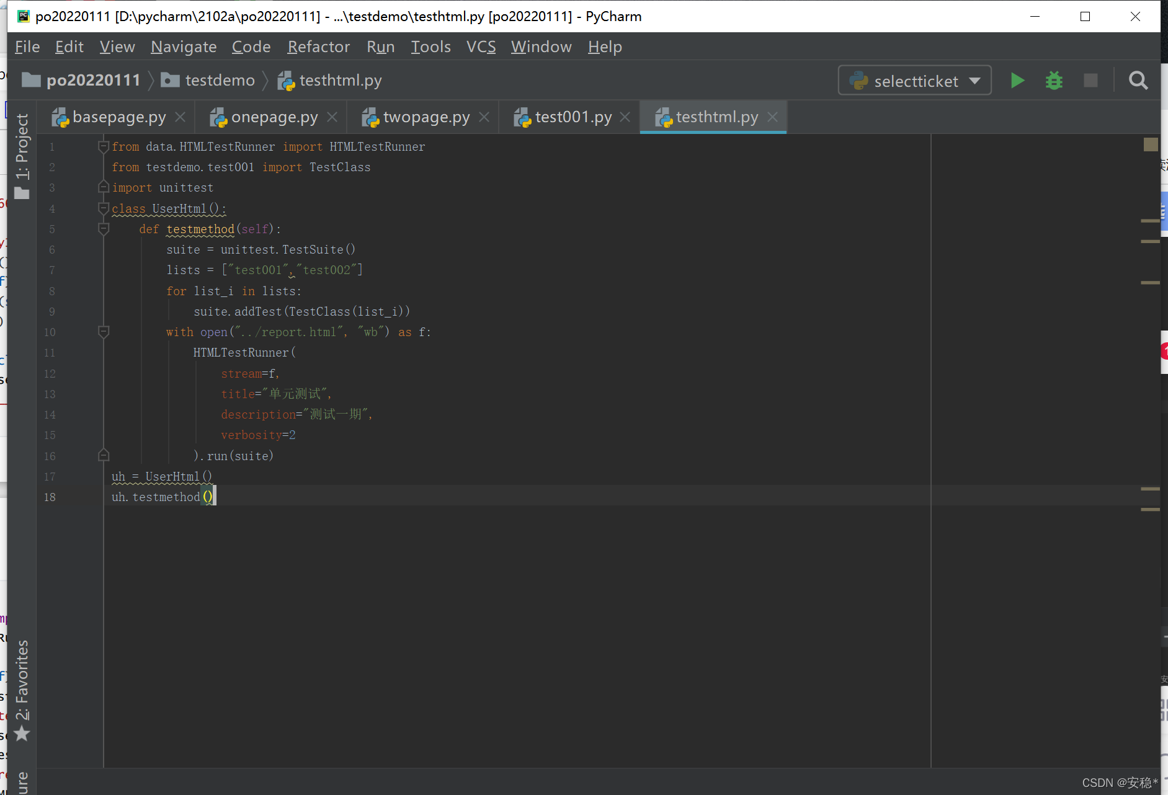Viewport: 1168px width, 795px height.
Task: Switch to the basepage.py tab
Action: (118, 117)
